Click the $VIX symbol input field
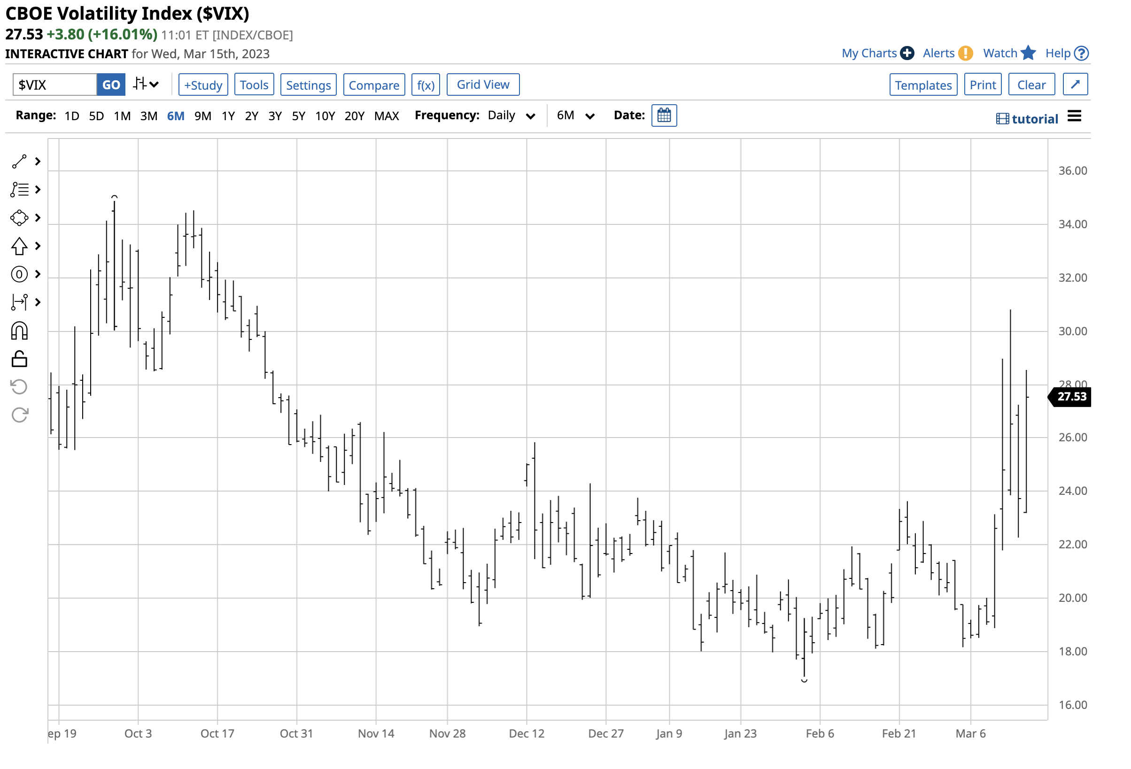Image resolution: width=1131 pixels, height=769 pixels. tap(54, 85)
